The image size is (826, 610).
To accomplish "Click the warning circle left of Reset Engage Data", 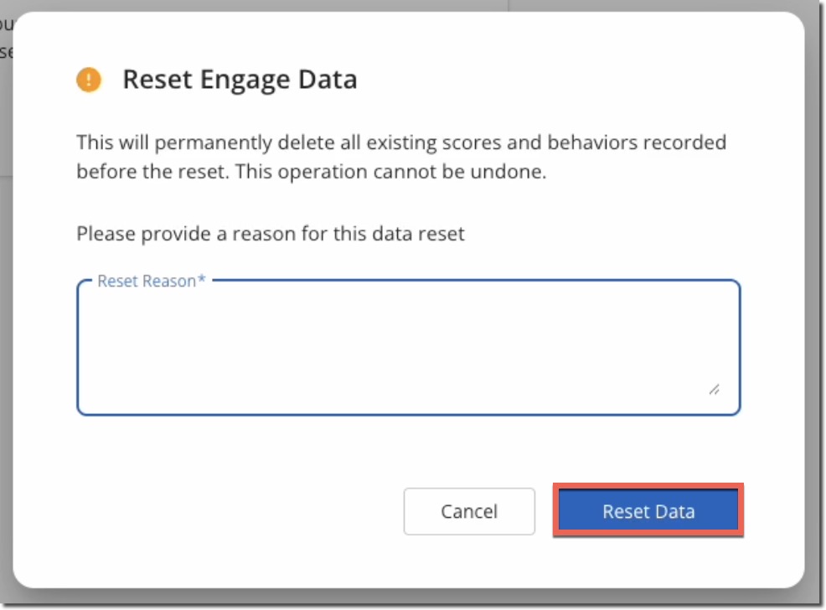I will [x=90, y=80].
